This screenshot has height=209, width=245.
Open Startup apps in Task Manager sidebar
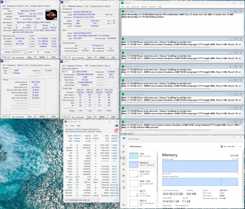(x=124, y=169)
